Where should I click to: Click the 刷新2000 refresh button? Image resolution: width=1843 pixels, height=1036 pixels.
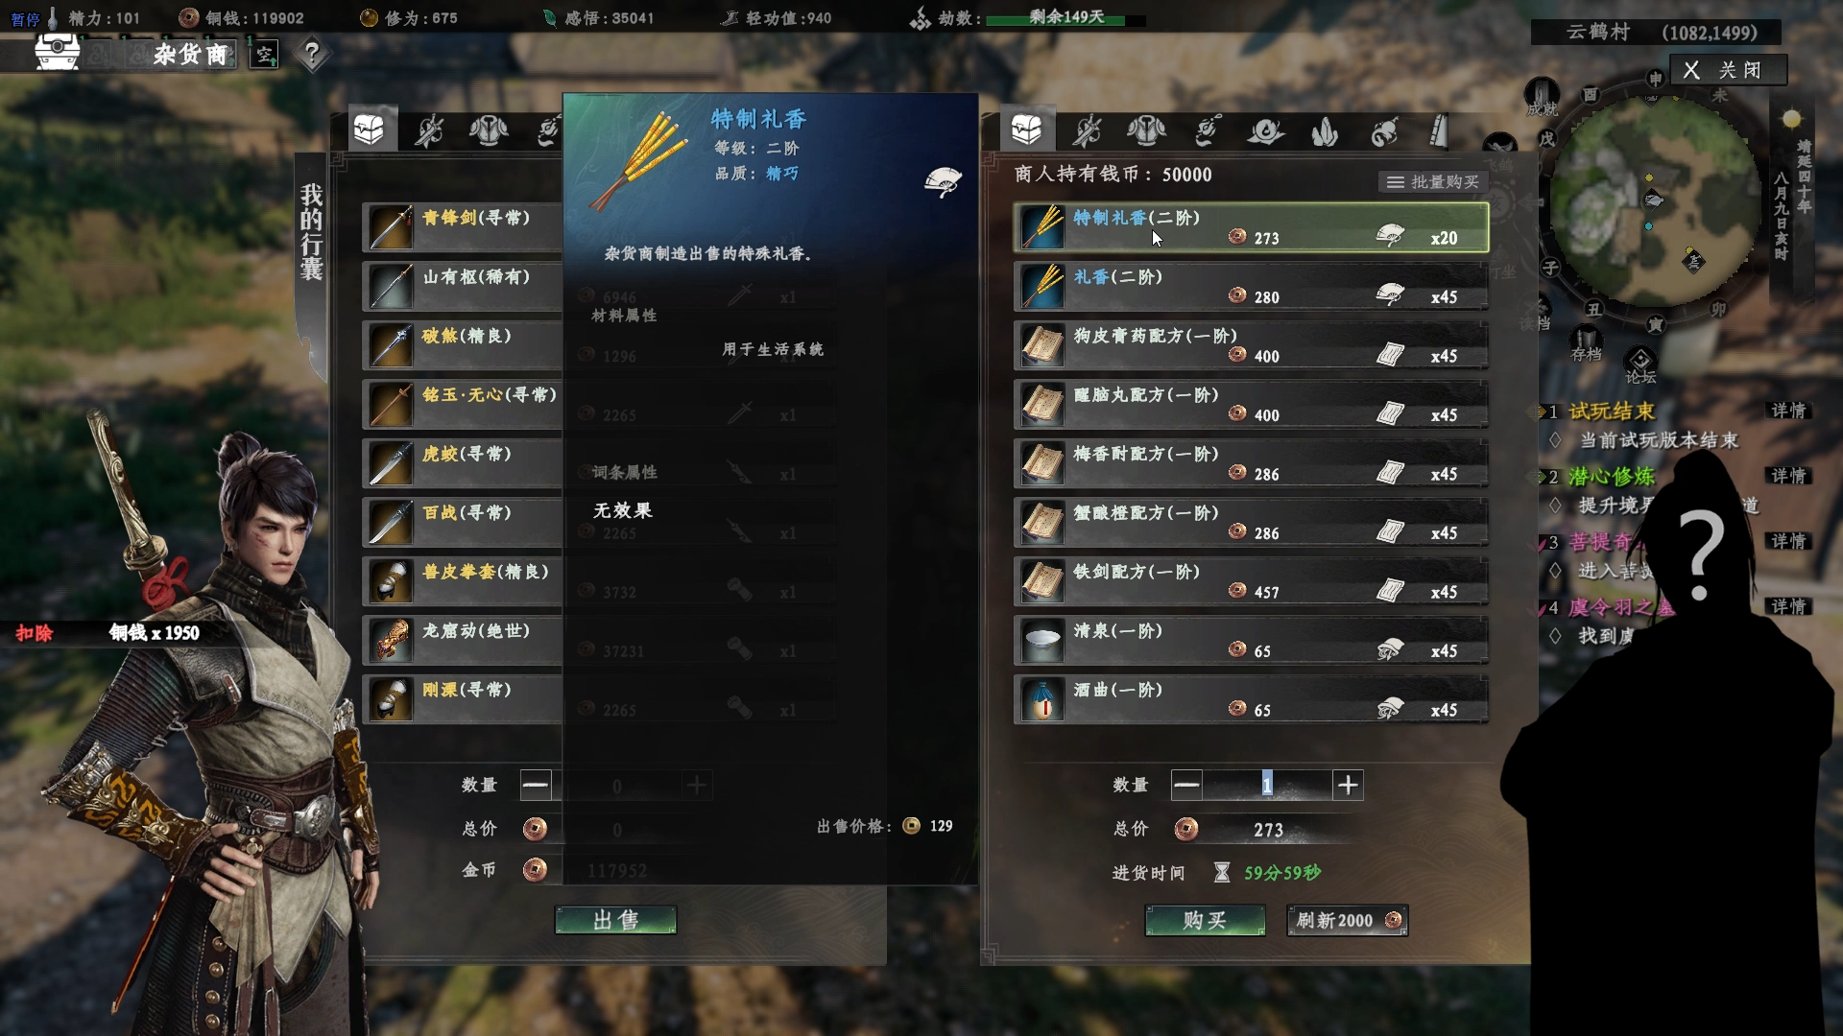pos(1347,920)
